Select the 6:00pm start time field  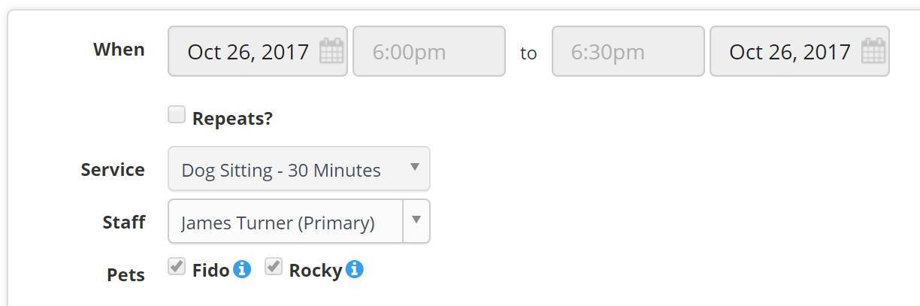click(x=429, y=51)
